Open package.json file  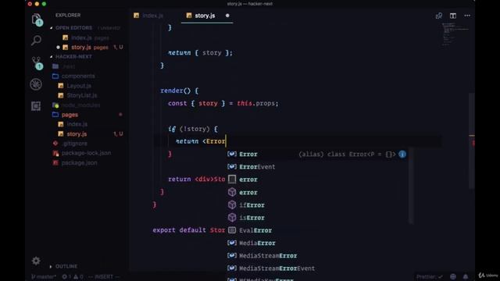tap(79, 163)
